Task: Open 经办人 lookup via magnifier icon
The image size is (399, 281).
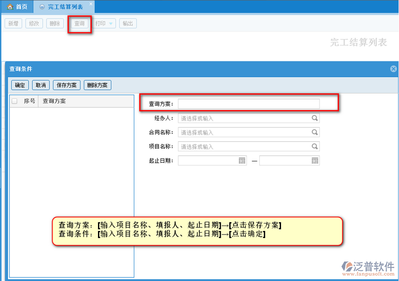Action: [314, 118]
